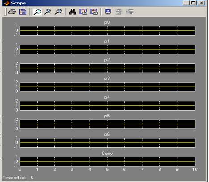The image size is (209, 182).
Task: Click the Carry plot axes
Action: point(107,161)
